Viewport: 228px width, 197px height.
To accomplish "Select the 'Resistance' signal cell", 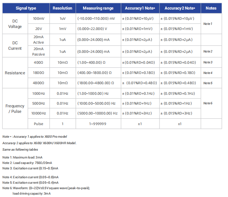I will tap(15, 73).
